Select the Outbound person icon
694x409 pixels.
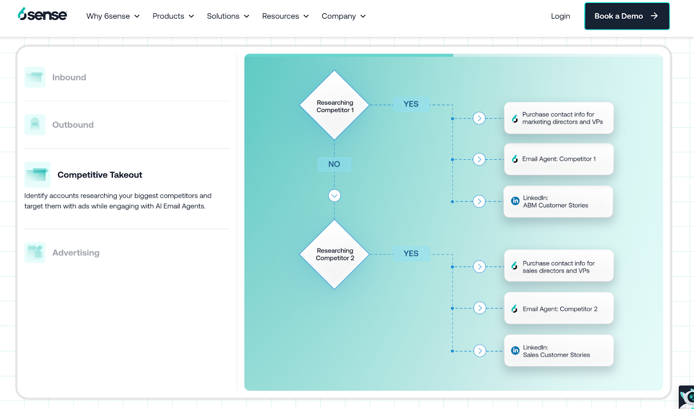point(34,124)
